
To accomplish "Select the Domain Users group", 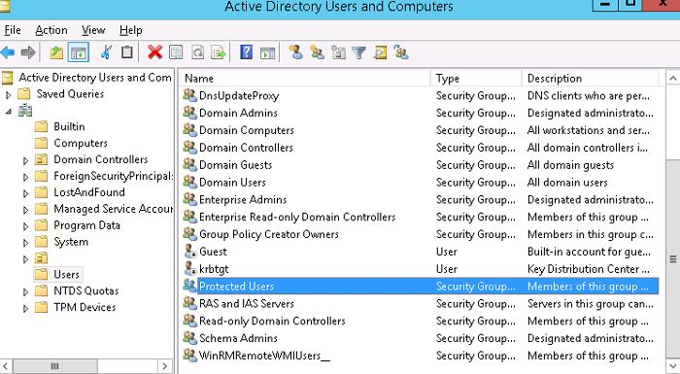I will 232,183.
